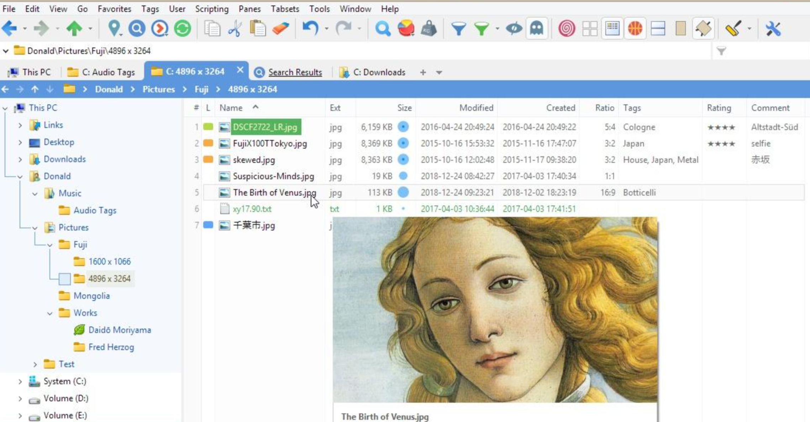Click the orange ball icon
This screenshot has height=422, width=810.
(635, 28)
